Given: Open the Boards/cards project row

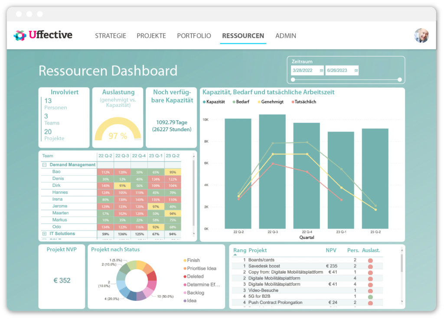Looking at the screenshot, I should [x=307, y=260].
